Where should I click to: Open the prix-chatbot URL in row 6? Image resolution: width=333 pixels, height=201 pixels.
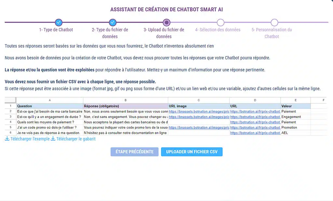coord(255,133)
